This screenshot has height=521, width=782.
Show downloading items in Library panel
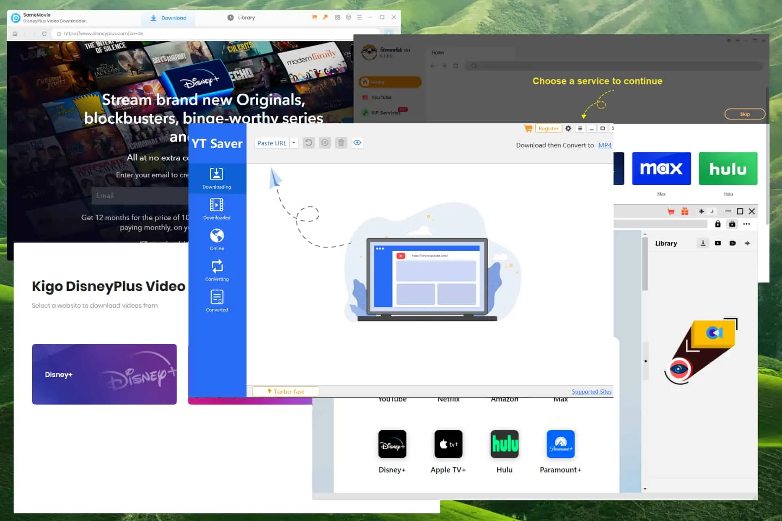pos(703,243)
